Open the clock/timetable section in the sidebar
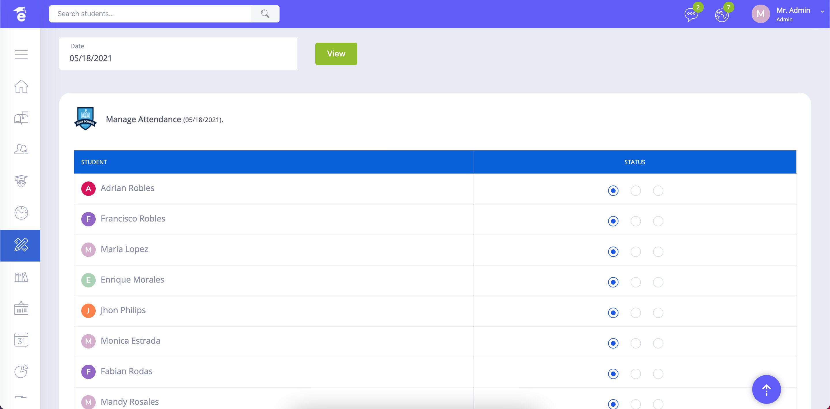This screenshot has width=830, height=409. click(x=21, y=213)
